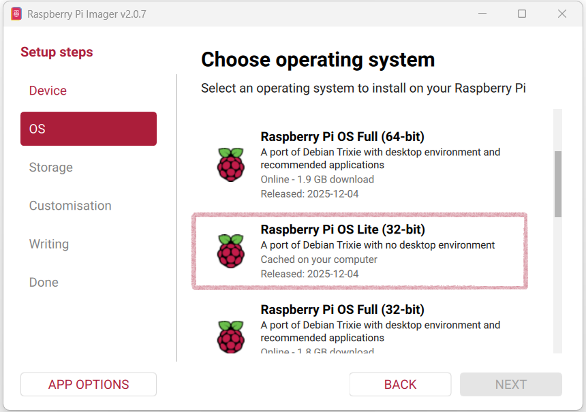Image resolution: width=586 pixels, height=412 pixels.
Task: Minimize the Raspberry Pi Imager window
Action: click(482, 14)
